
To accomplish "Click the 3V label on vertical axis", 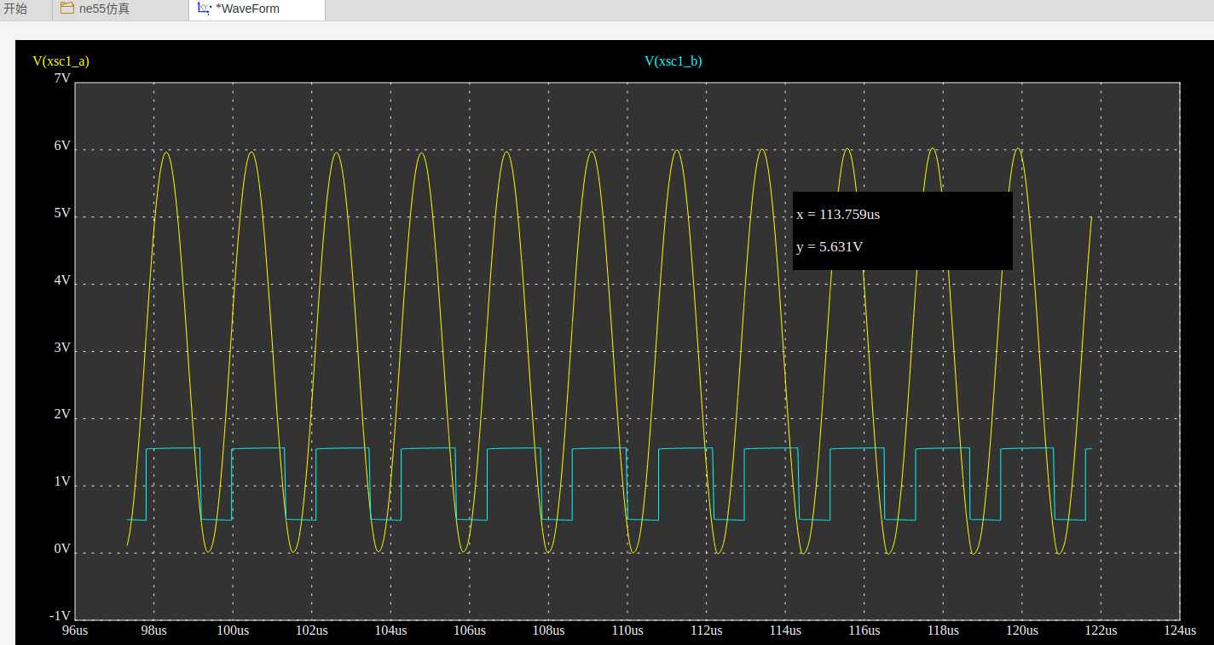I will click(62, 348).
